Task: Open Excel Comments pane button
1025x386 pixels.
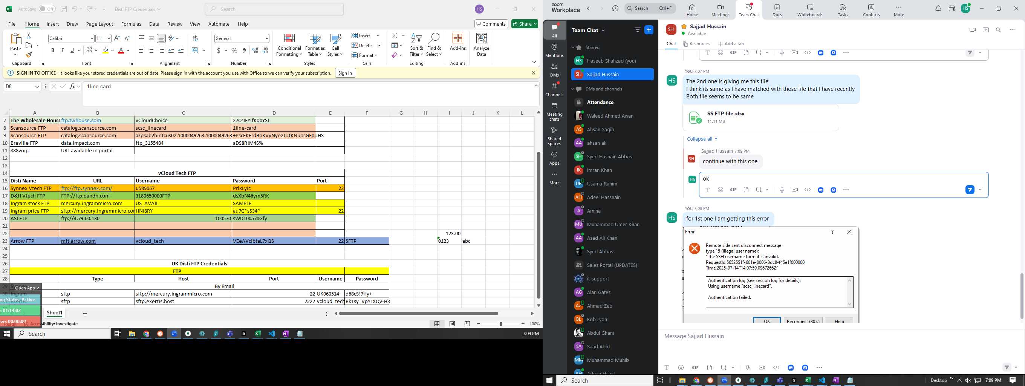Action: 491,24
